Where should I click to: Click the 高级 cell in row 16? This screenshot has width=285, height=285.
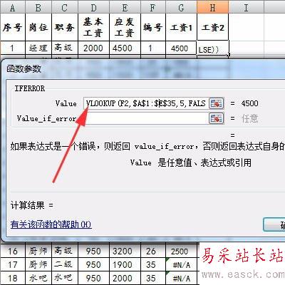[x=65, y=251]
